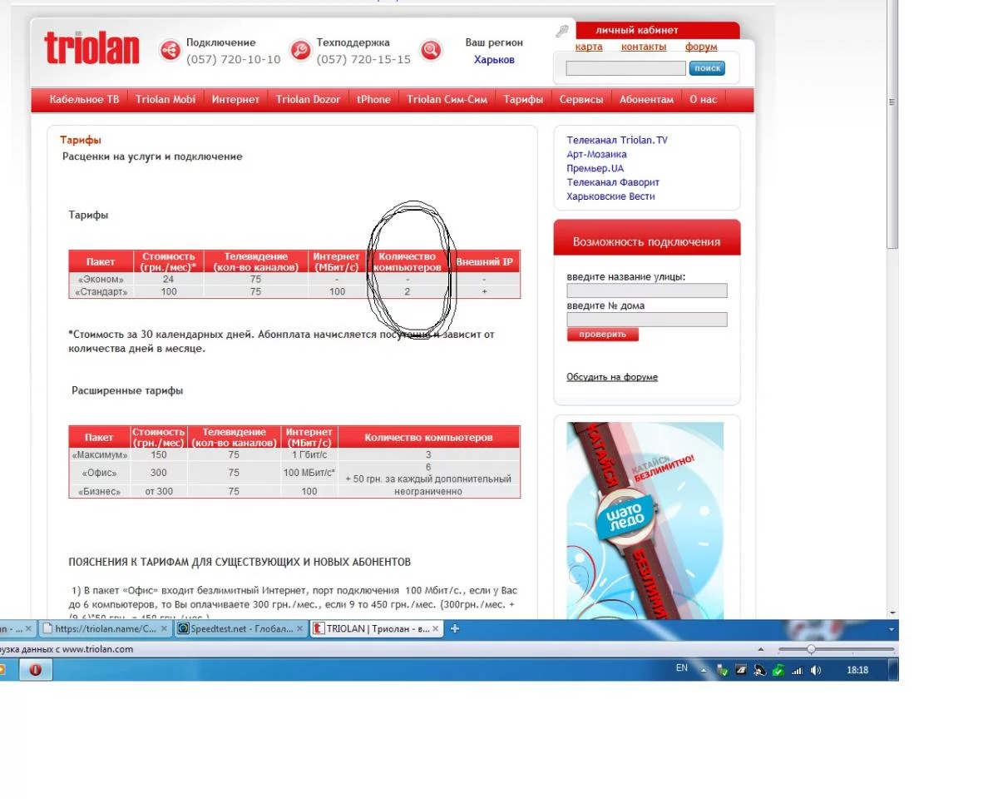The height and width of the screenshot is (799, 998).
Task: Click phone number (057) 720-15-15
Action: point(363,60)
